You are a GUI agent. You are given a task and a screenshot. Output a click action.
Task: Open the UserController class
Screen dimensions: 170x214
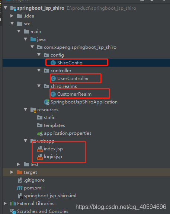[73, 79]
